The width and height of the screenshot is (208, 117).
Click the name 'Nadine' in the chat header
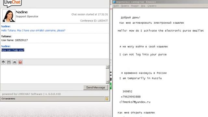coord(22,12)
